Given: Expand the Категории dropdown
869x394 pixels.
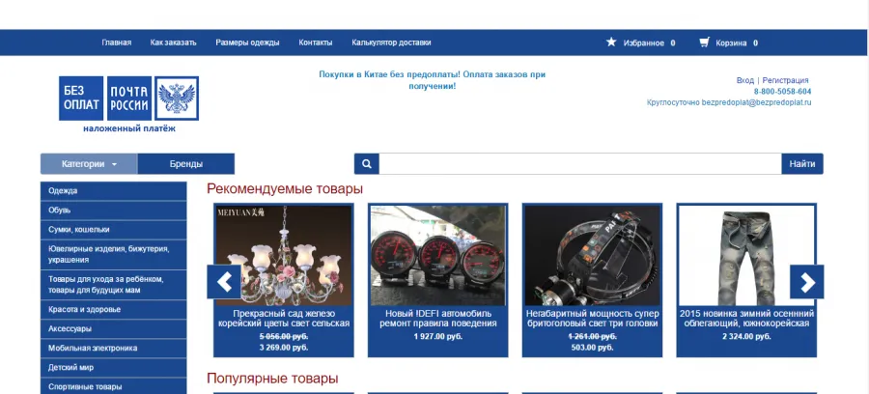Looking at the screenshot, I should pyautogui.click(x=89, y=164).
